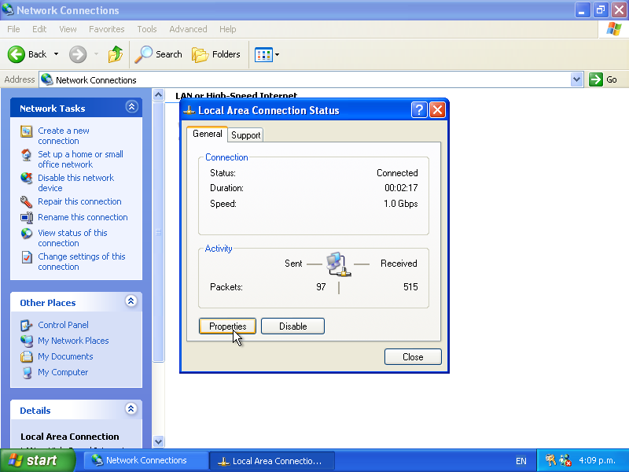Open the Favorites menu

(x=107, y=29)
